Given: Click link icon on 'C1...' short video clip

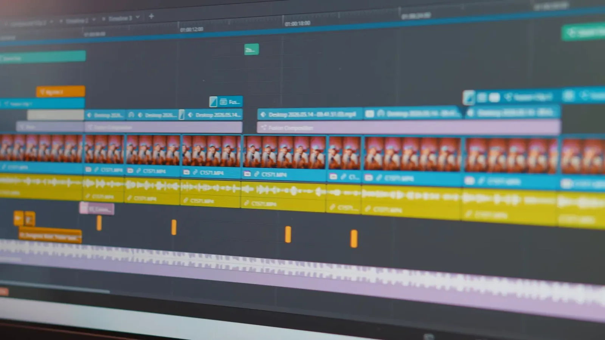Looking at the screenshot, I should [343, 176].
